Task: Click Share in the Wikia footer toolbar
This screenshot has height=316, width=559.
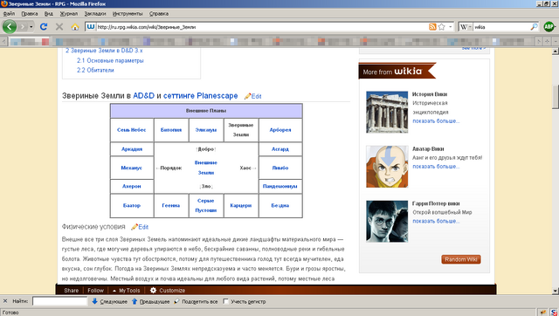Action: tap(72, 291)
